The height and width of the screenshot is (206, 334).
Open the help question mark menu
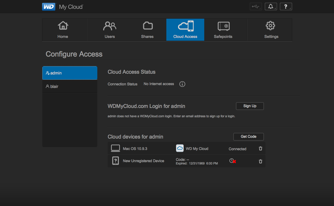[x=286, y=7]
